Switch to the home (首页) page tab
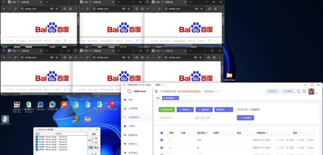This screenshot has width=323, height=155. click(158, 98)
